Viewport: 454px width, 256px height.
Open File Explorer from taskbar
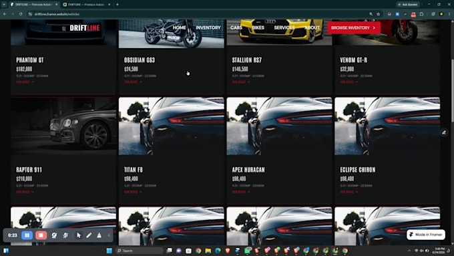pyautogui.click(x=208, y=251)
